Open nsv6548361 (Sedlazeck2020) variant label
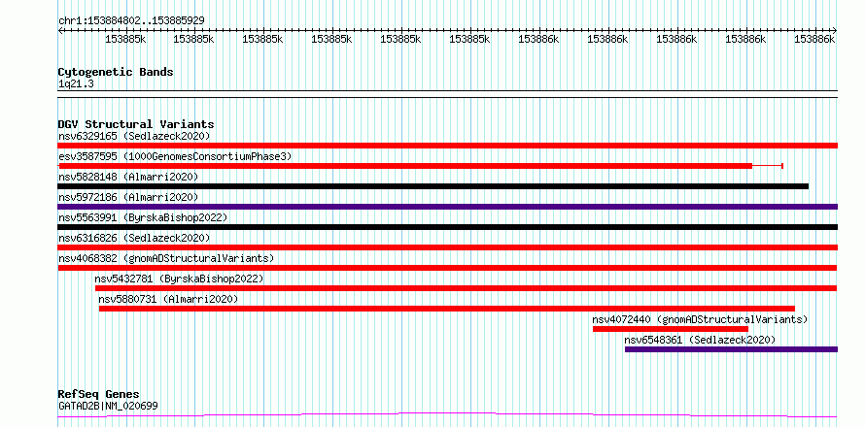The image size is (865, 427). (700, 340)
